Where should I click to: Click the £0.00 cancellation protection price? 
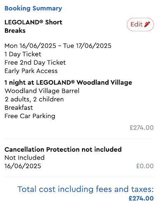click(x=145, y=166)
